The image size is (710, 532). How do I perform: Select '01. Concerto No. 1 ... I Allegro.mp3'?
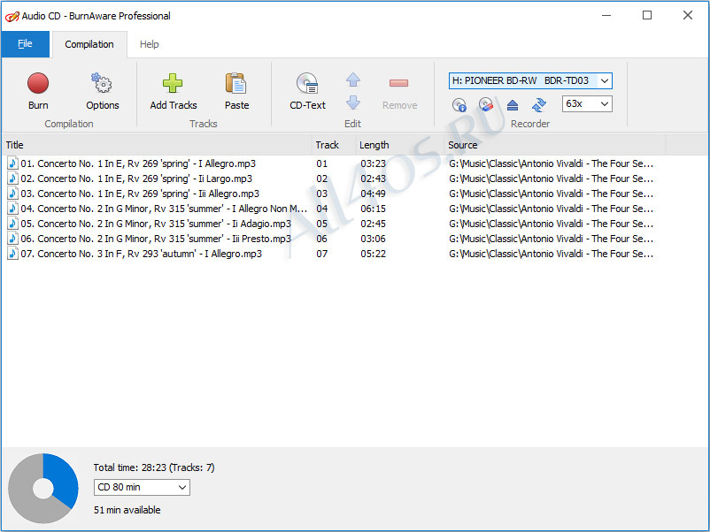(x=138, y=163)
